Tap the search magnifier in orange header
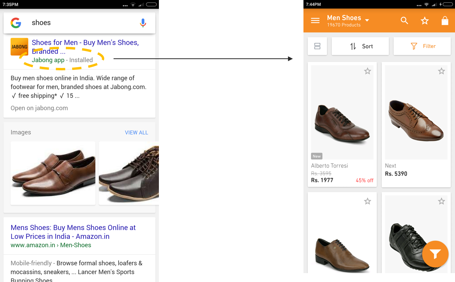The image size is (455, 282). pos(404,21)
